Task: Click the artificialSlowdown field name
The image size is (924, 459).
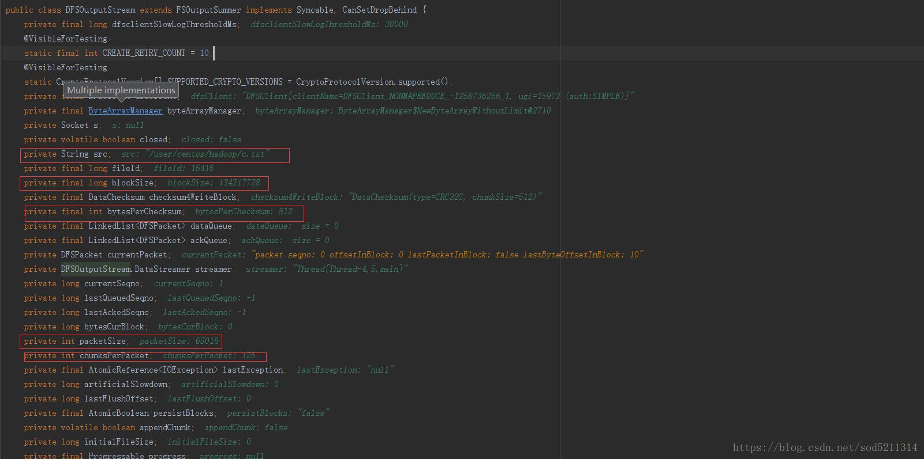Action: coord(126,384)
